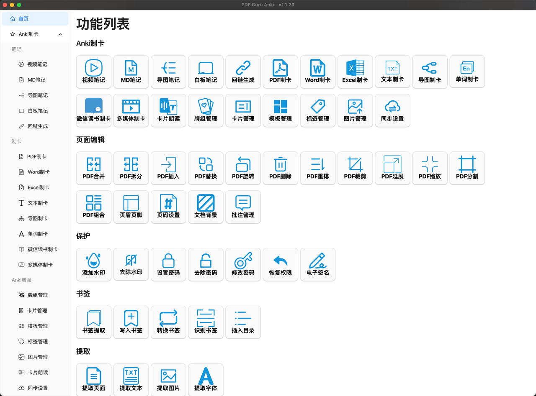Open the Word制卡 tile
Viewport: 536px width, 396px height.
tap(317, 72)
